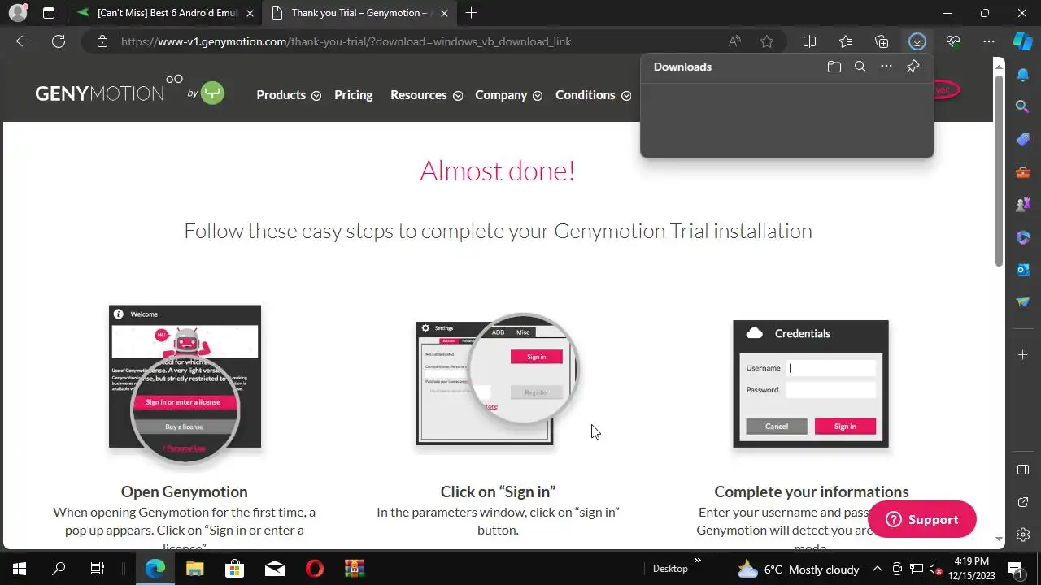Screen dimensions: 1041x585
Task: Open Edge Settings and more menu
Action: (989, 41)
